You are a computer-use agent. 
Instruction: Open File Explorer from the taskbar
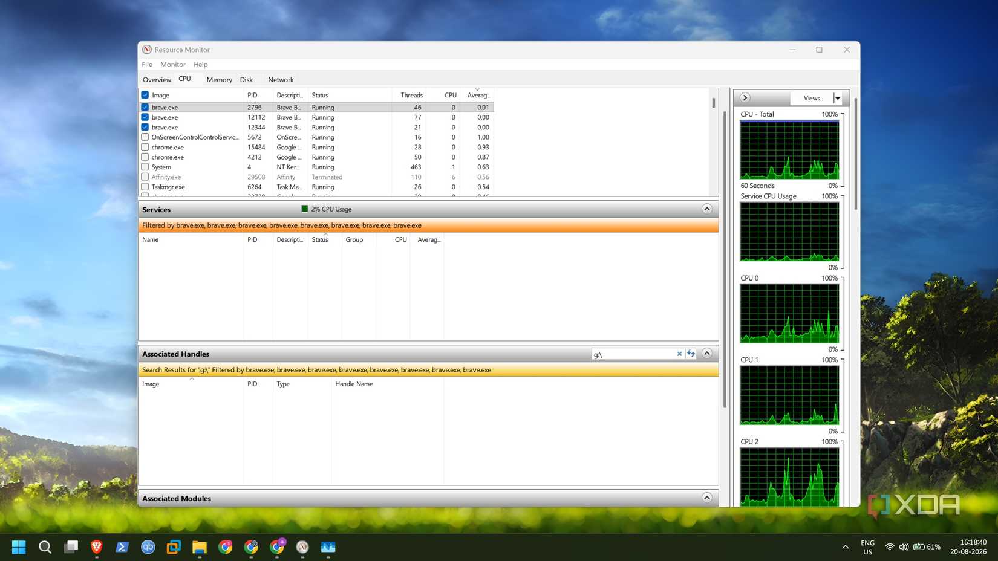point(200,547)
